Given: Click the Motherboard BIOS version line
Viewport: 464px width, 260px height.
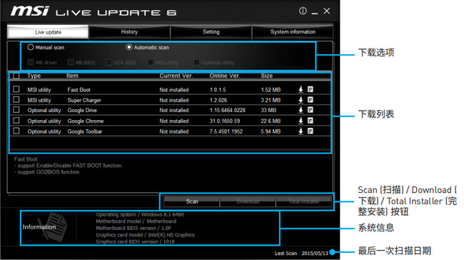Looking at the screenshot, I should (133, 229).
